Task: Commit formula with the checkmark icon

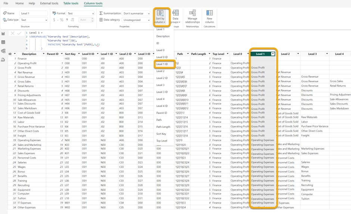Action: (x=19, y=33)
